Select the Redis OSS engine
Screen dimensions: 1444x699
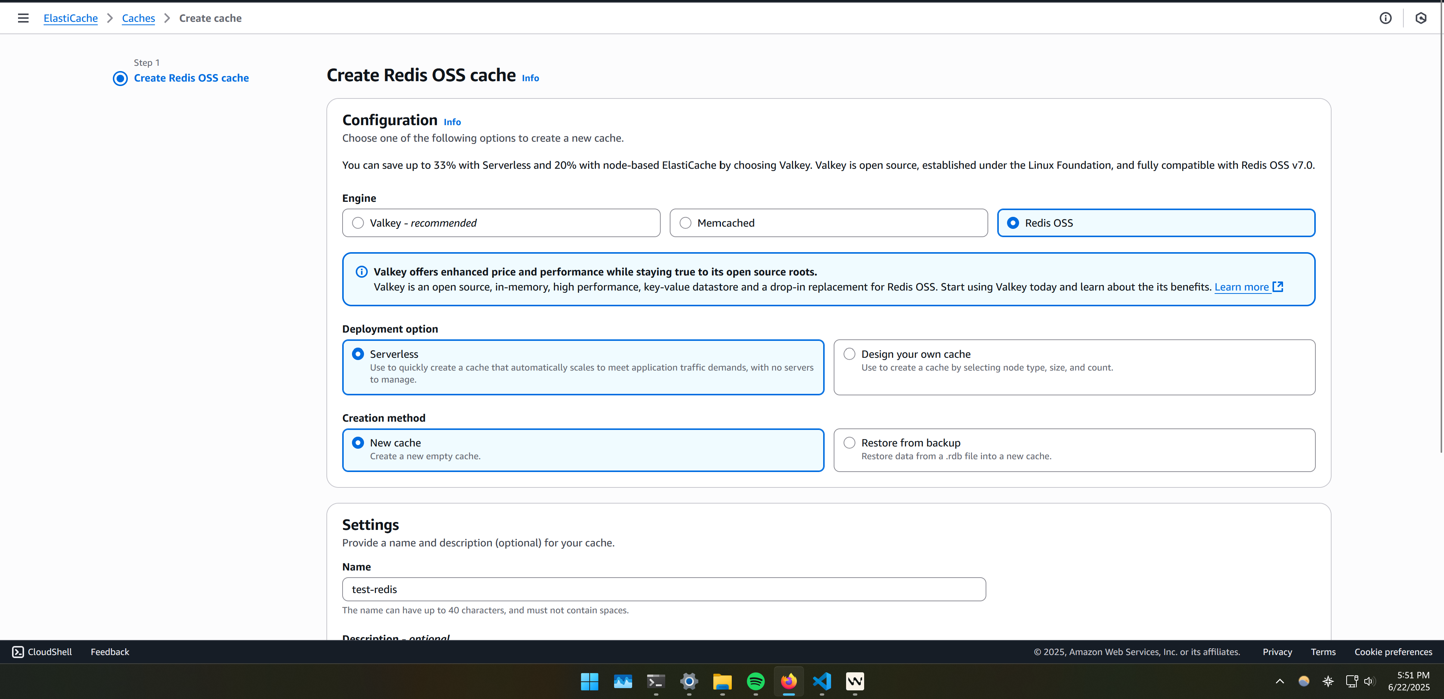(1156, 223)
